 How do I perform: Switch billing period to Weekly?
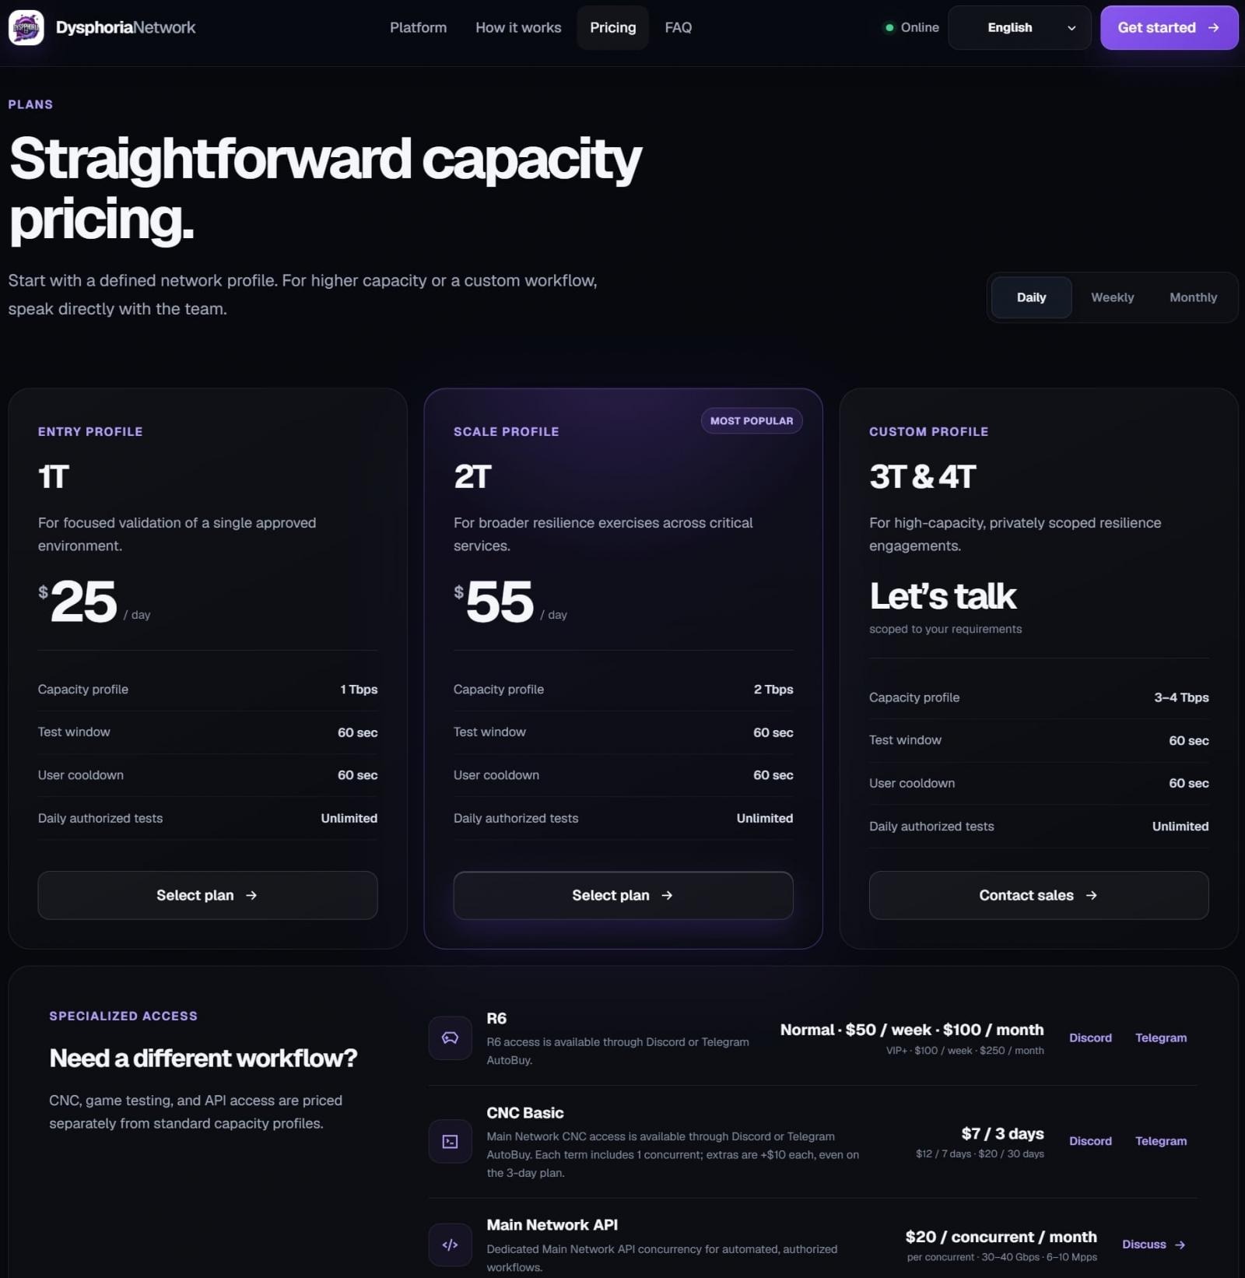(x=1112, y=297)
